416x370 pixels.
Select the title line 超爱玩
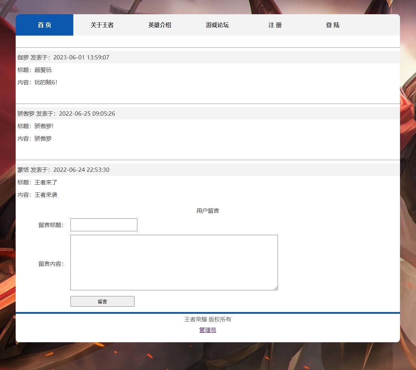[x=35, y=70]
